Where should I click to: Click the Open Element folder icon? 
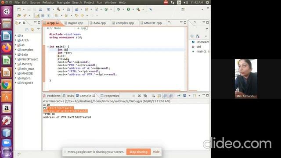point(19,16)
